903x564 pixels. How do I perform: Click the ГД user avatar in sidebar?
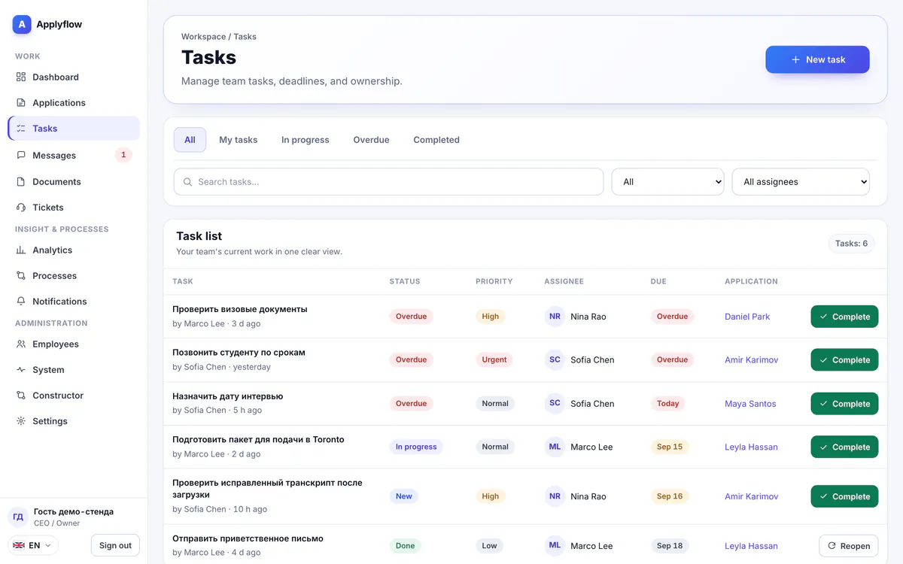pos(18,517)
